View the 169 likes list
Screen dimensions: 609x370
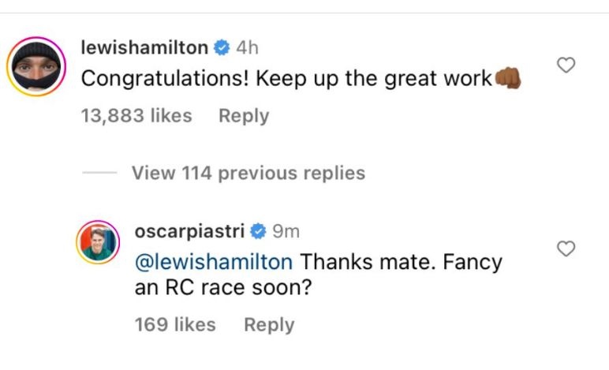click(x=174, y=324)
